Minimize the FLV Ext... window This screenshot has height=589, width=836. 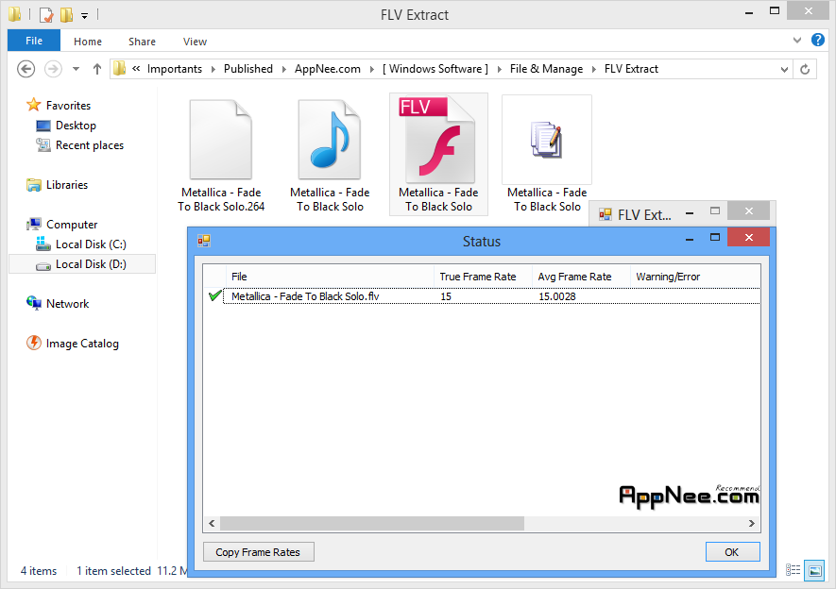pos(690,213)
